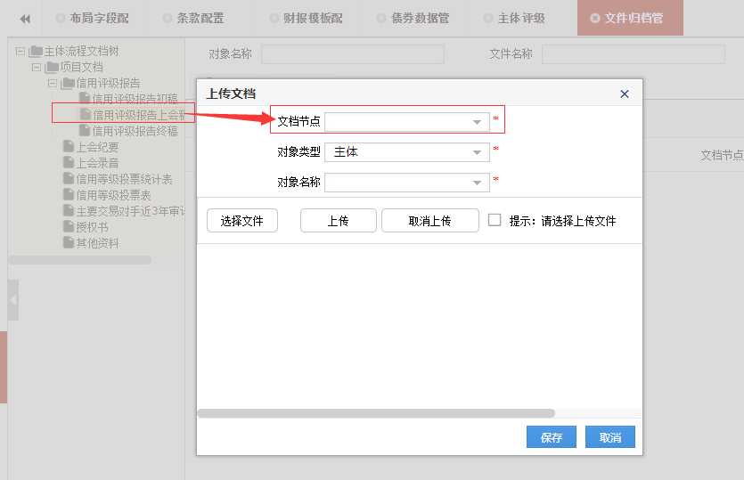
Task: Click the 上传 button
Action: tap(339, 221)
